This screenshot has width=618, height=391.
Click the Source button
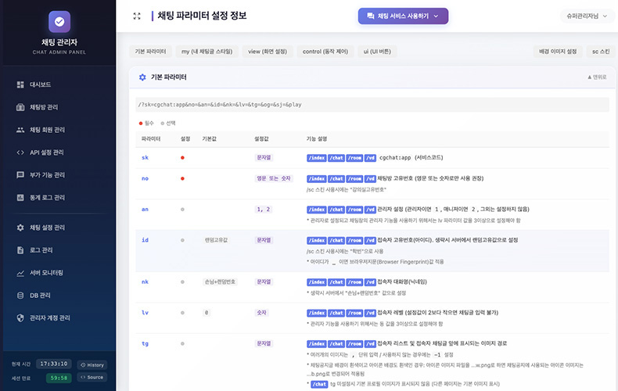[92, 377]
